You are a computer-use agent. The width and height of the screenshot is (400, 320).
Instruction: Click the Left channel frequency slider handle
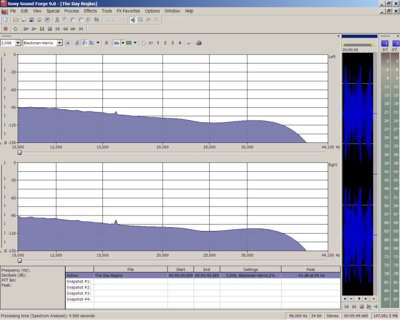click(x=20, y=153)
